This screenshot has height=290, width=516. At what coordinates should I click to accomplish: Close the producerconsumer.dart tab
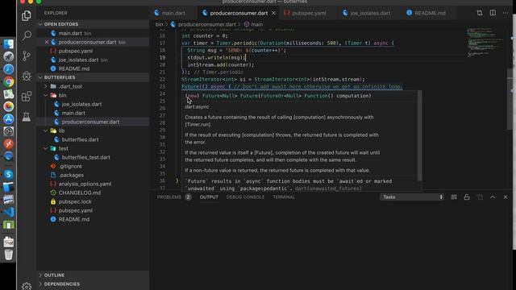click(x=273, y=13)
